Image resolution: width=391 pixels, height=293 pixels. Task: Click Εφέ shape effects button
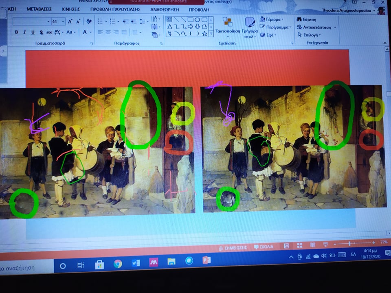(268, 35)
